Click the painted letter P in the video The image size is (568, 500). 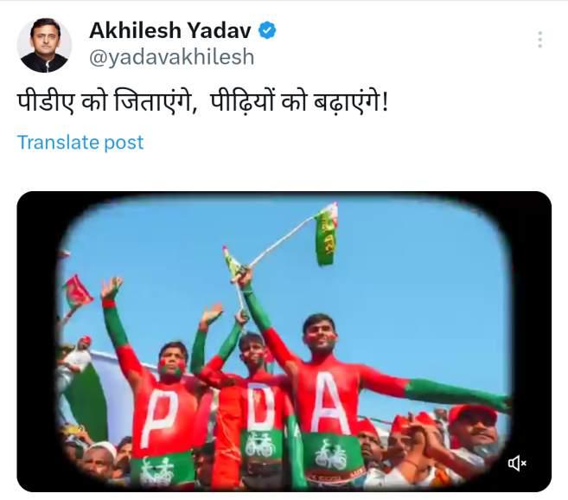161,417
